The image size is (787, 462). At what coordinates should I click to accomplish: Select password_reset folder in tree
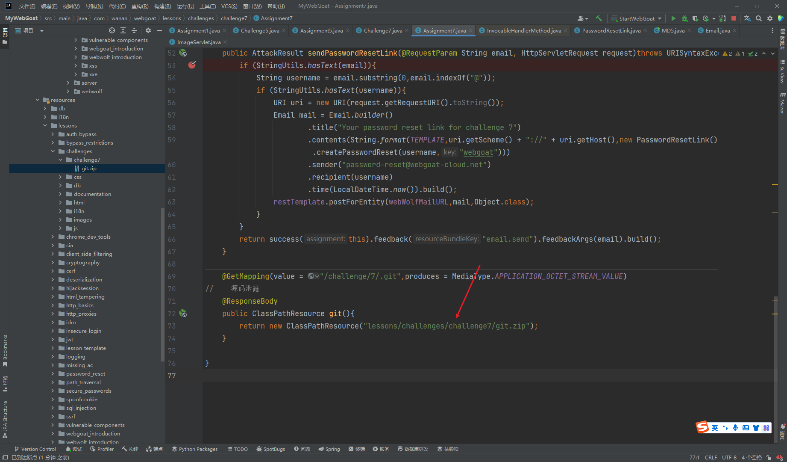[x=85, y=373]
